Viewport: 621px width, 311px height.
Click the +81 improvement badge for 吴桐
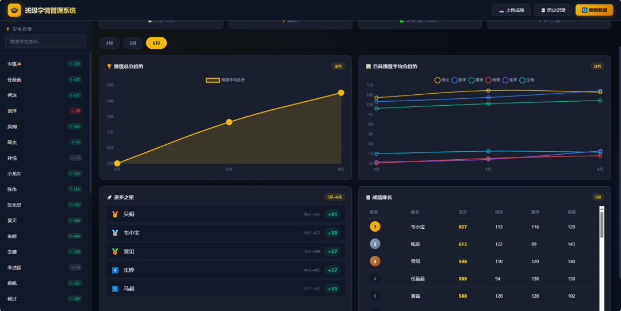[x=332, y=214]
